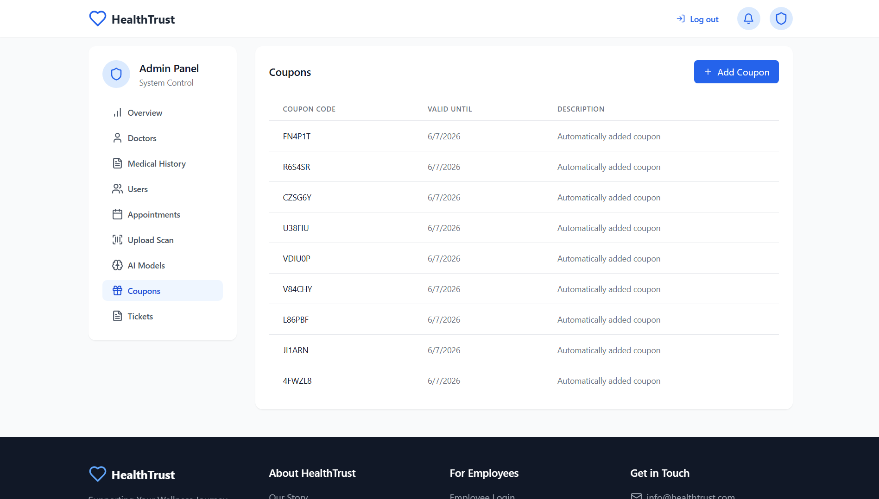Viewport: 879px width, 499px height.
Task: Click the Coupons gift icon
Action: click(x=117, y=291)
